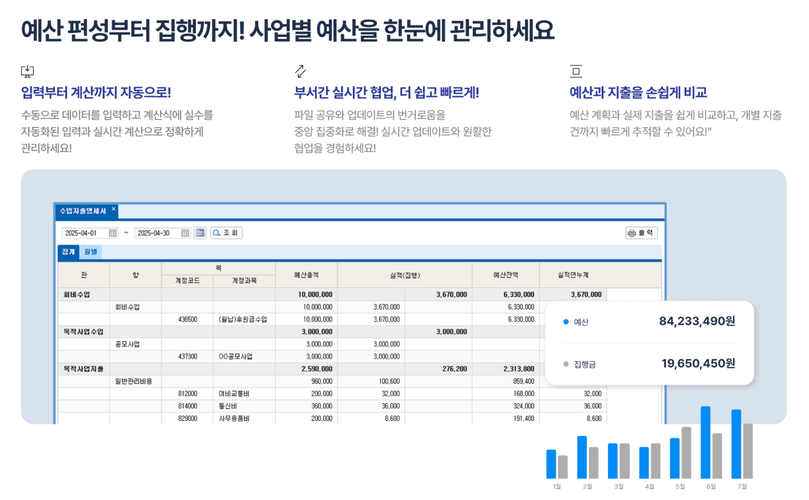Click the 계정코드 column header

[188, 281]
